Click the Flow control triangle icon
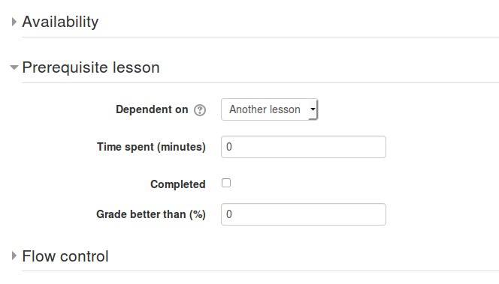 coord(14,256)
